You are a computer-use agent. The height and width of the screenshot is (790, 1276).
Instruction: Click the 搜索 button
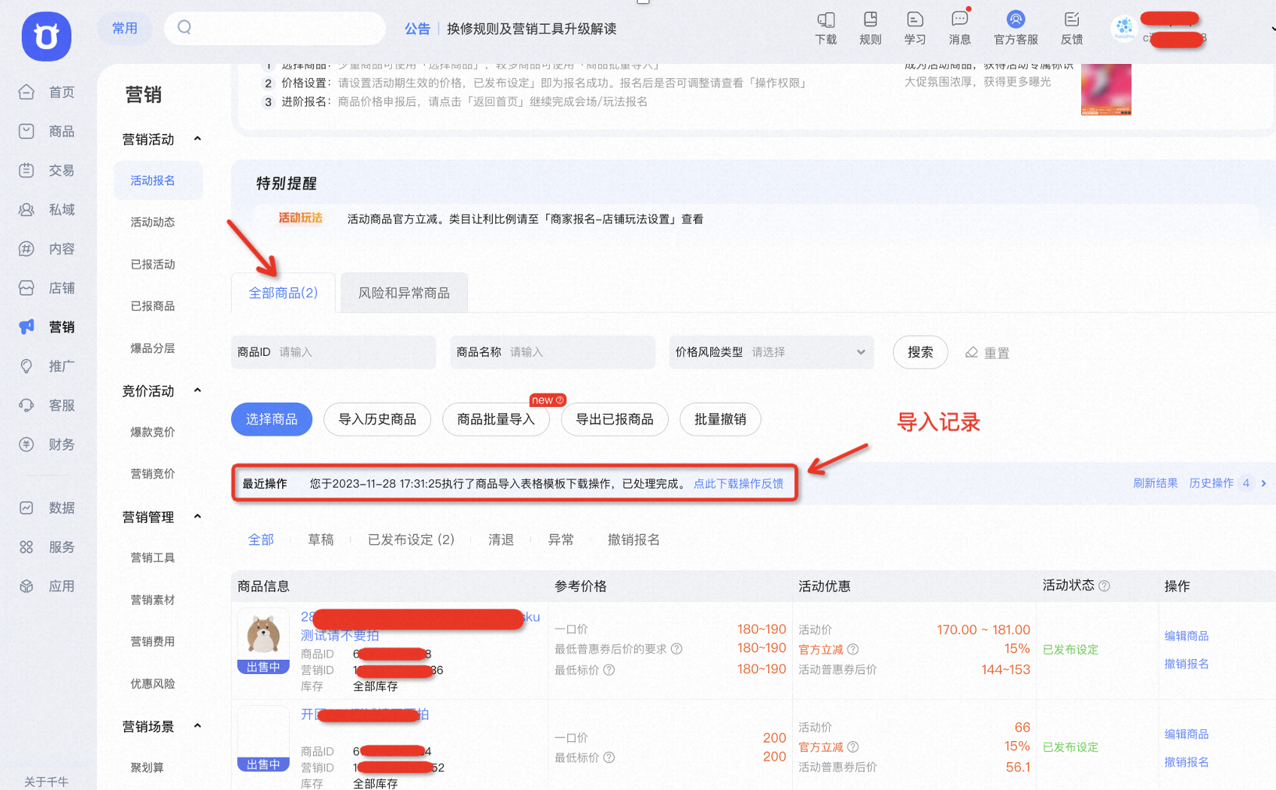pos(920,352)
